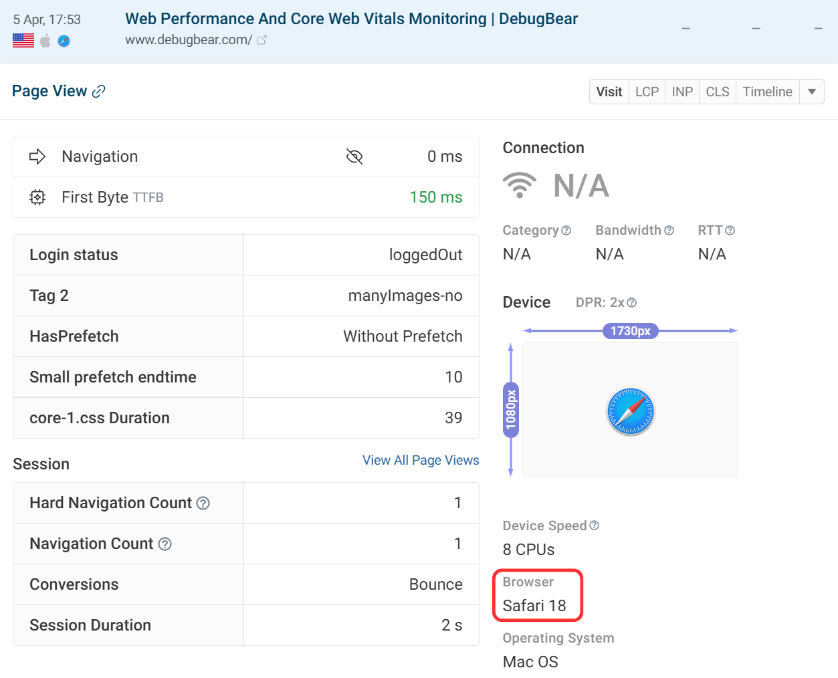Click the Device Speed help tooltip
The height and width of the screenshot is (678, 838).
point(595,526)
